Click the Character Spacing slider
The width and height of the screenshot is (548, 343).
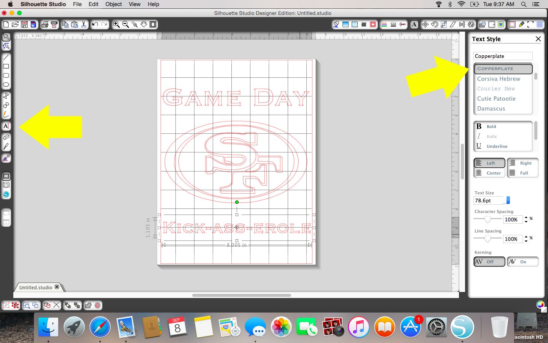(x=487, y=219)
